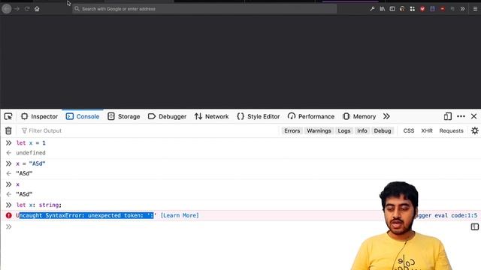Viewport: 481px width, 270px height.
Task: Click the four-squares extension icon
Action: click(x=413, y=9)
